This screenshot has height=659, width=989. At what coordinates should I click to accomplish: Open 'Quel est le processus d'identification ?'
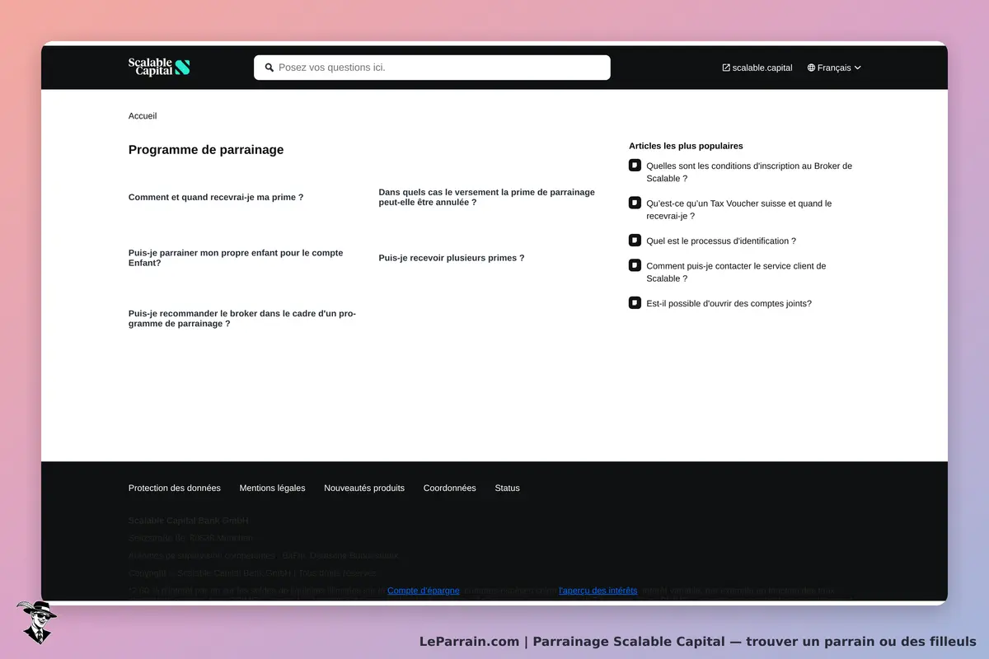click(x=721, y=241)
